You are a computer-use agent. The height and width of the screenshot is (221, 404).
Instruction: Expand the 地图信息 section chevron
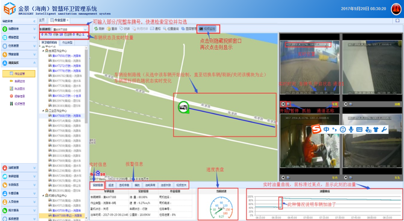click(x=34, y=29)
